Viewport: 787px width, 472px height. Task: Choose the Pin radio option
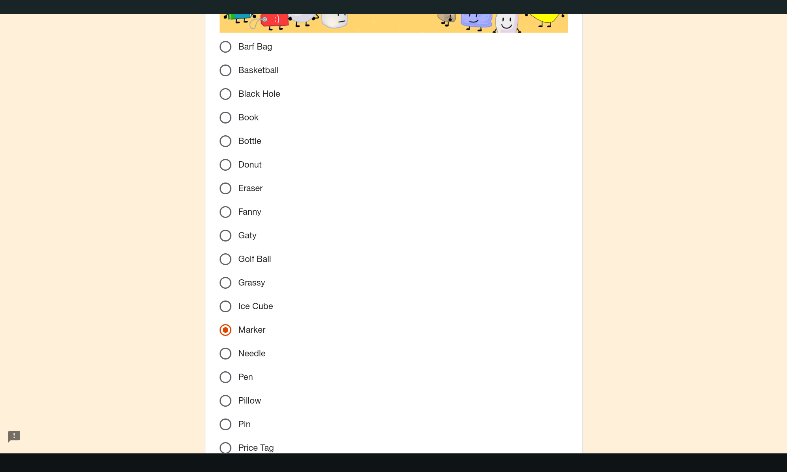[225, 424]
